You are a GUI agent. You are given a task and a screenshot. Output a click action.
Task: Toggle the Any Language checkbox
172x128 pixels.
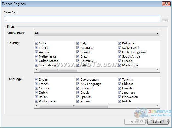coord(78,84)
